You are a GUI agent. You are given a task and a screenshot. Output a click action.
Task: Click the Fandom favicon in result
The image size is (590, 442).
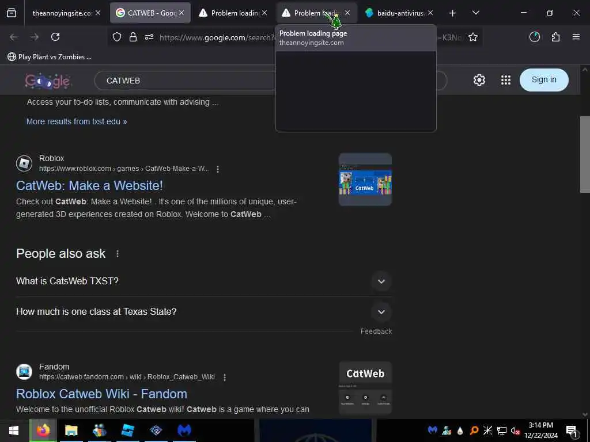click(x=24, y=372)
